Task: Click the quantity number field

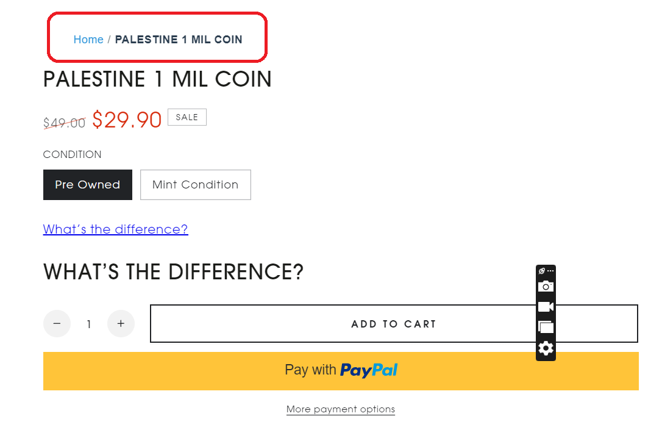Action: click(x=88, y=324)
